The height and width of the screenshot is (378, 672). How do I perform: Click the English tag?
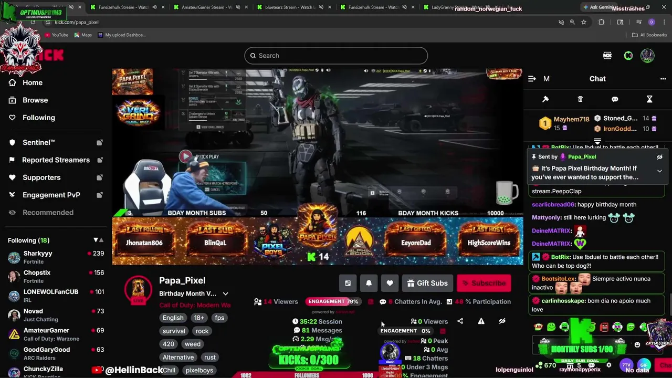point(173,318)
